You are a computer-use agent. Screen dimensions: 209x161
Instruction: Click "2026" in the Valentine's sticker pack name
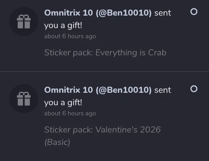pyautogui.click(x=150, y=130)
